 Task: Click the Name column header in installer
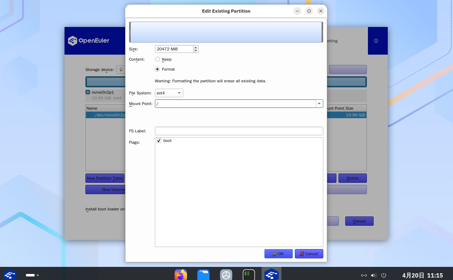[105, 108]
